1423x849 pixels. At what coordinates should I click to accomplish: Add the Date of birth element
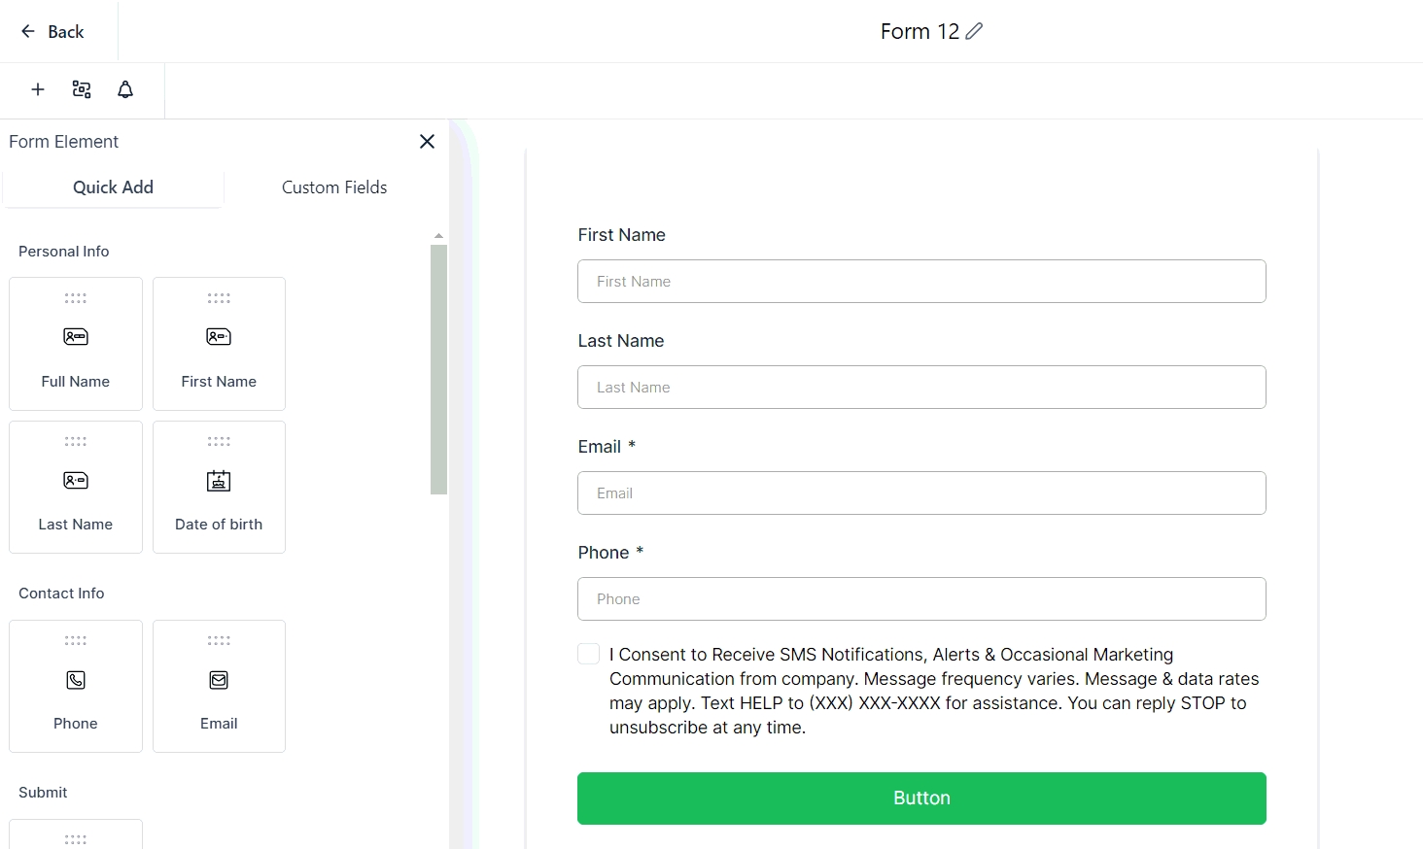219,487
